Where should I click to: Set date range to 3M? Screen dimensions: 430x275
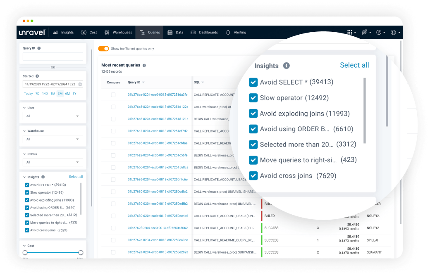click(60, 94)
